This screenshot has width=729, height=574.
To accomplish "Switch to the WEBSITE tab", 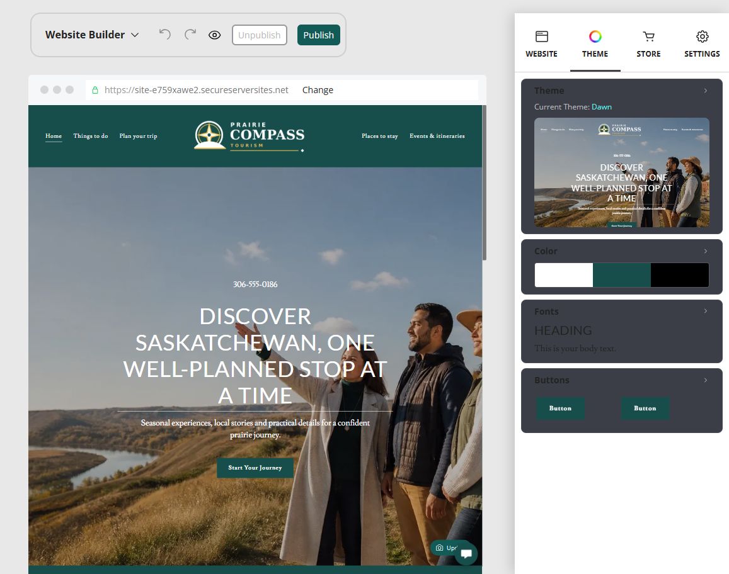I will [x=541, y=44].
